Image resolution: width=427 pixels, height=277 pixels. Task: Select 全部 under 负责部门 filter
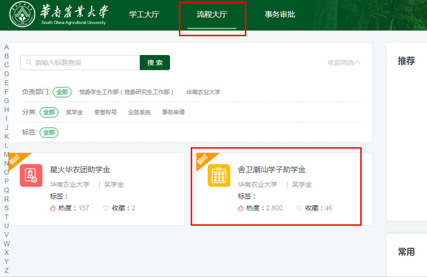(62, 92)
